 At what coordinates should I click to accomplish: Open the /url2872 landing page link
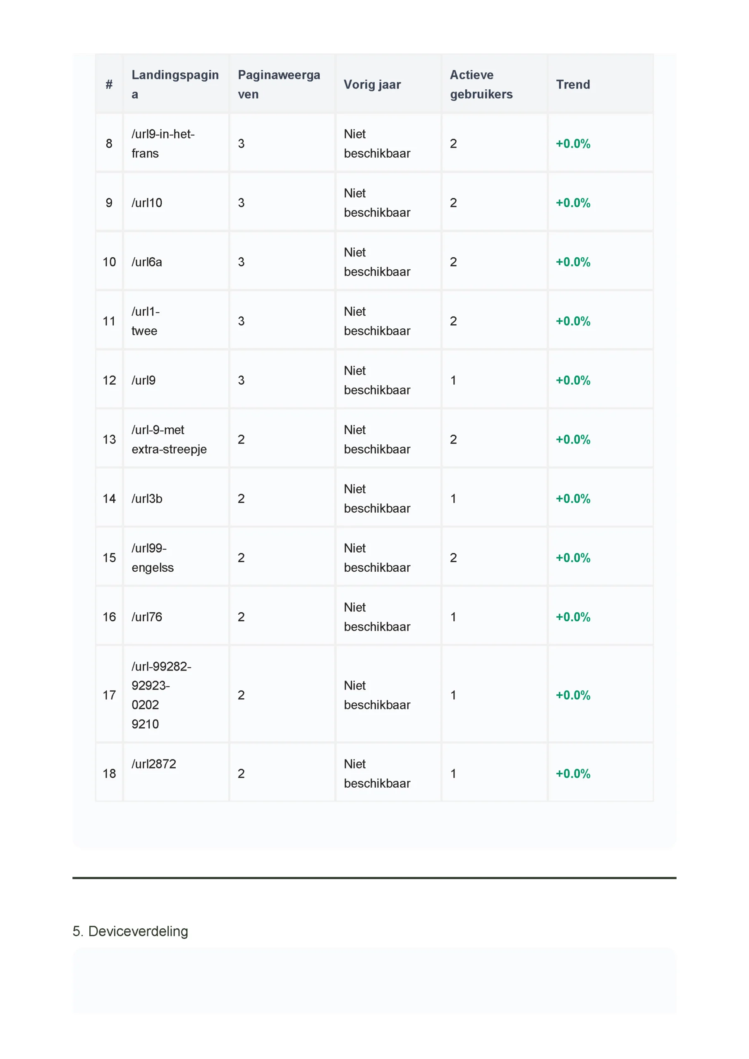pyautogui.click(x=153, y=764)
